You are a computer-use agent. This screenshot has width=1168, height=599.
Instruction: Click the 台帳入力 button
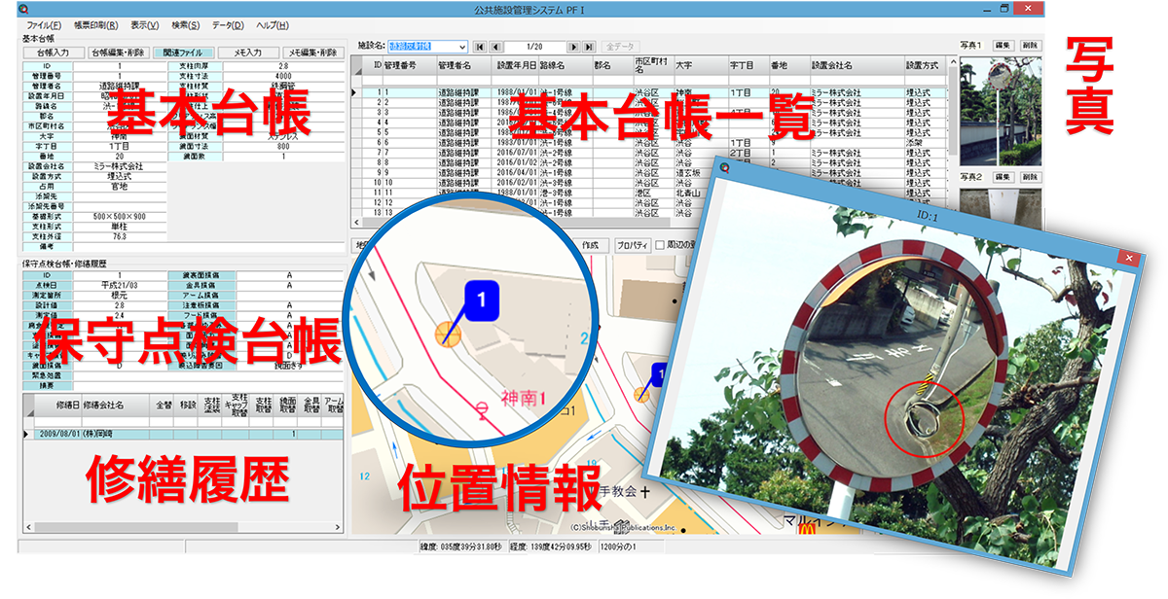coord(54,53)
